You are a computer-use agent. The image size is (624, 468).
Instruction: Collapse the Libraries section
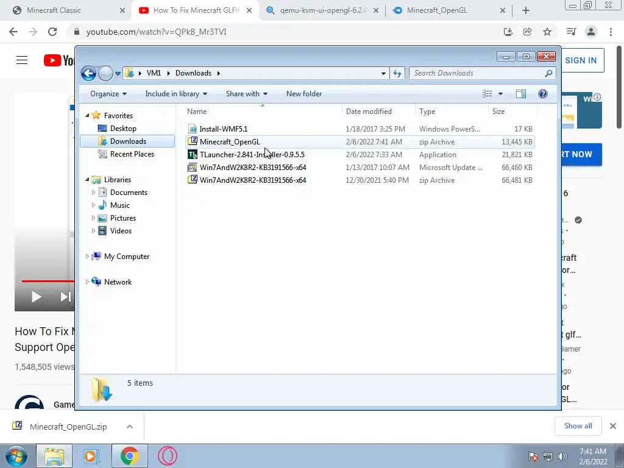coord(87,180)
